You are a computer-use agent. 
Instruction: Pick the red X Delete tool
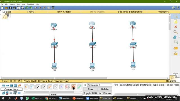tap(175, 27)
